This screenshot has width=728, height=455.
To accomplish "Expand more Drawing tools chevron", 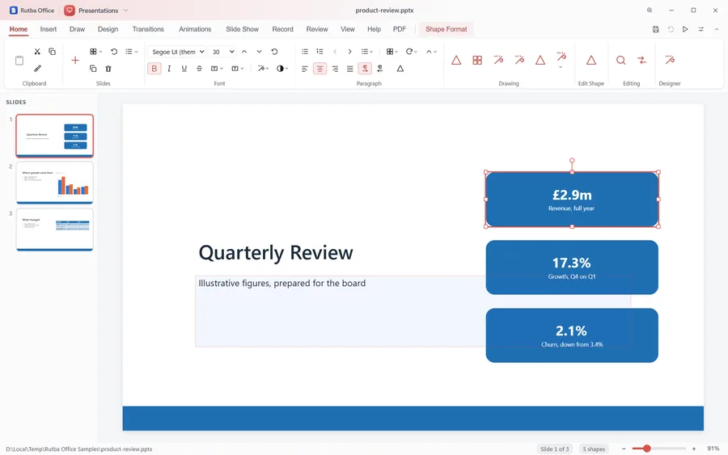I will tap(561, 68).
